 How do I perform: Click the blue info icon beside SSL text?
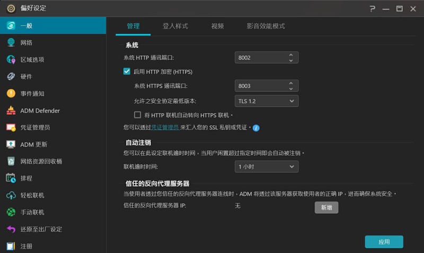256,128
